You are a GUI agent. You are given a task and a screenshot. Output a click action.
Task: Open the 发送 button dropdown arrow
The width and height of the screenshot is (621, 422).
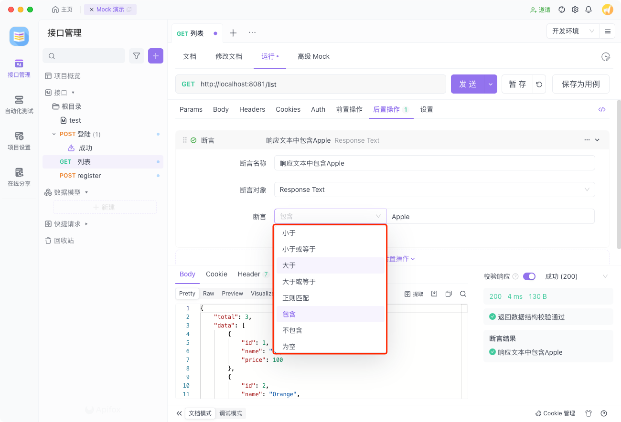click(x=491, y=84)
